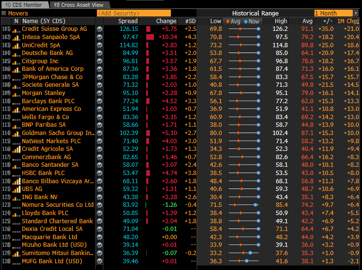Sort by the Name (5Y CDS) column header
The image size is (362, 270).
click(x=43, y=21)
